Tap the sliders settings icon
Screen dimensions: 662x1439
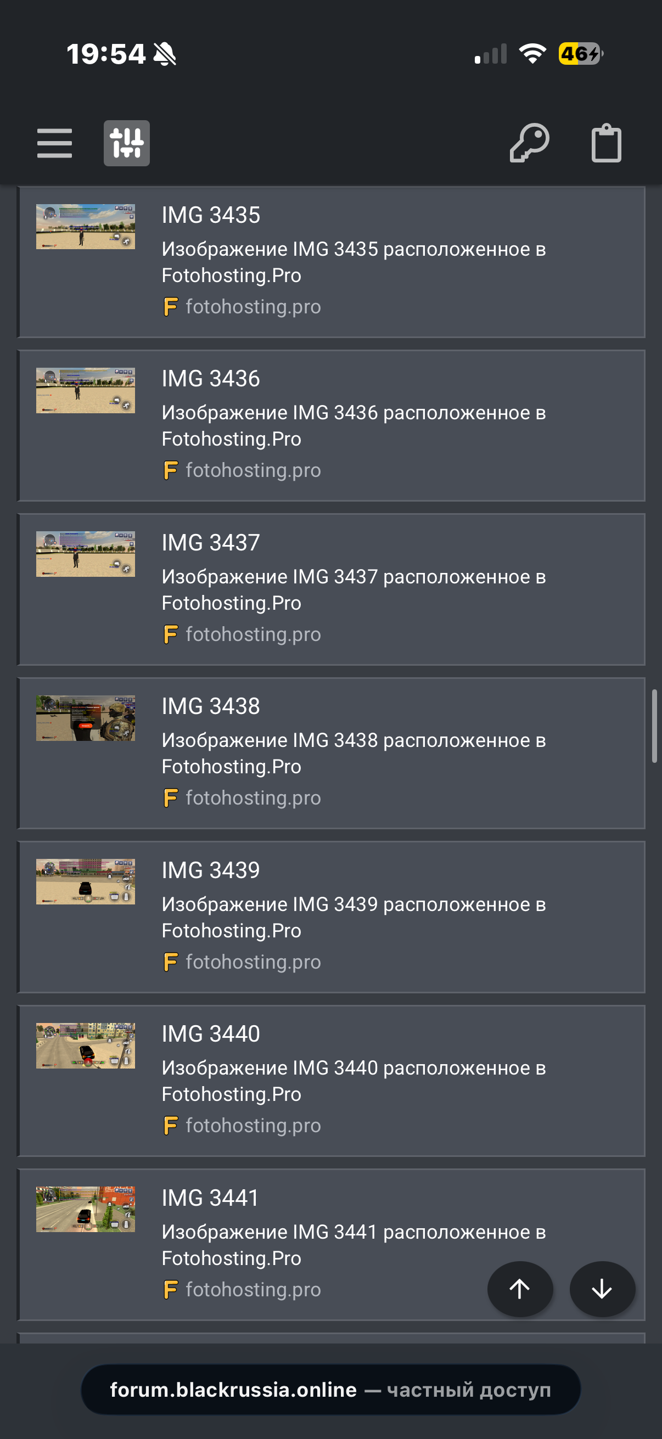[x=127, y=143]
